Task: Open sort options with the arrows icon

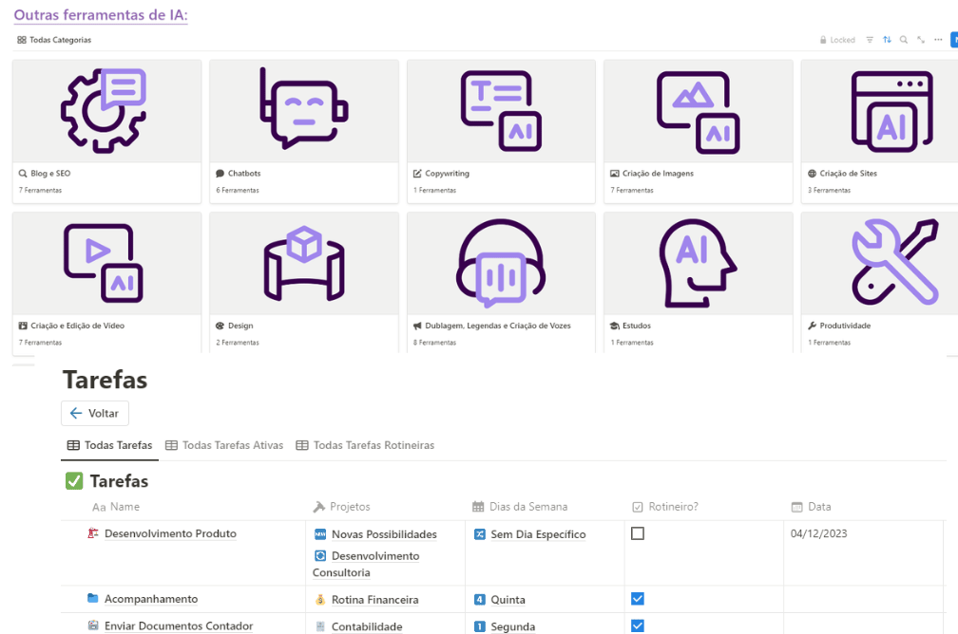Action: (887, 40)
